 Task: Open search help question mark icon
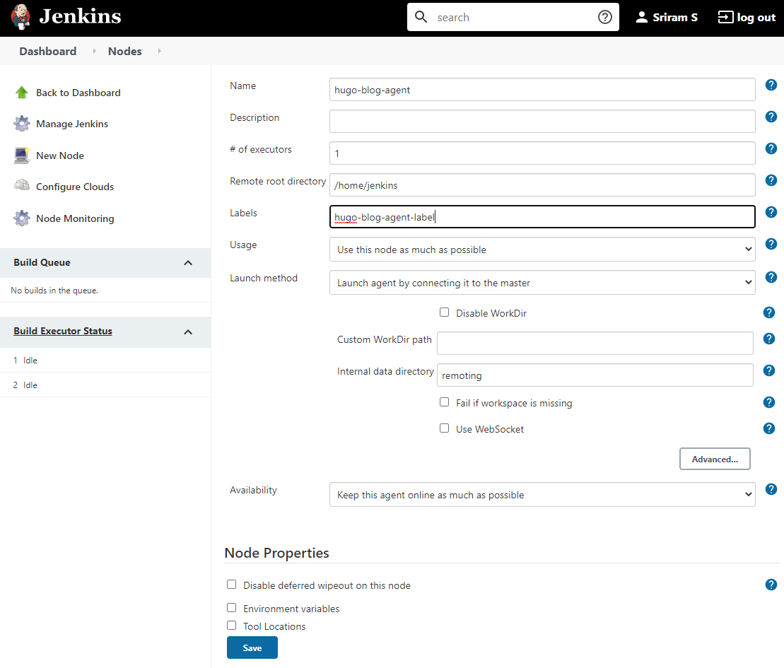pos(605,17)
